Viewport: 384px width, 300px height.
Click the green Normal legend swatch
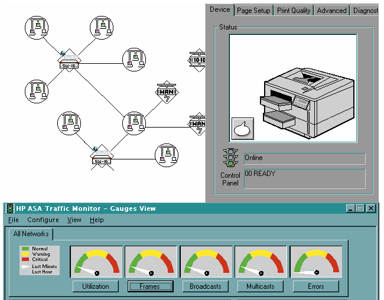click(25, 249)
